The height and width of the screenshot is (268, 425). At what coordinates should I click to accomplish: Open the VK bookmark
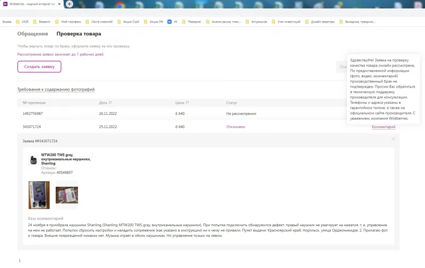pos(172,22)
